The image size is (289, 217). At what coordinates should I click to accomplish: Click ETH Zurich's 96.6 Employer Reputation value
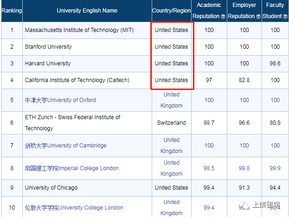point(244,123)
